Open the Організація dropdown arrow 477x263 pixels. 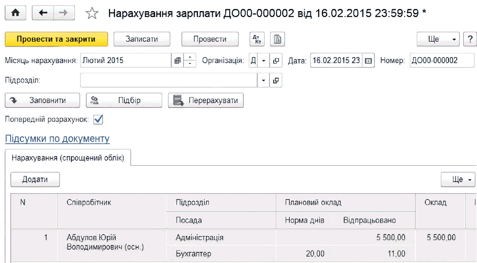(264, 61)
